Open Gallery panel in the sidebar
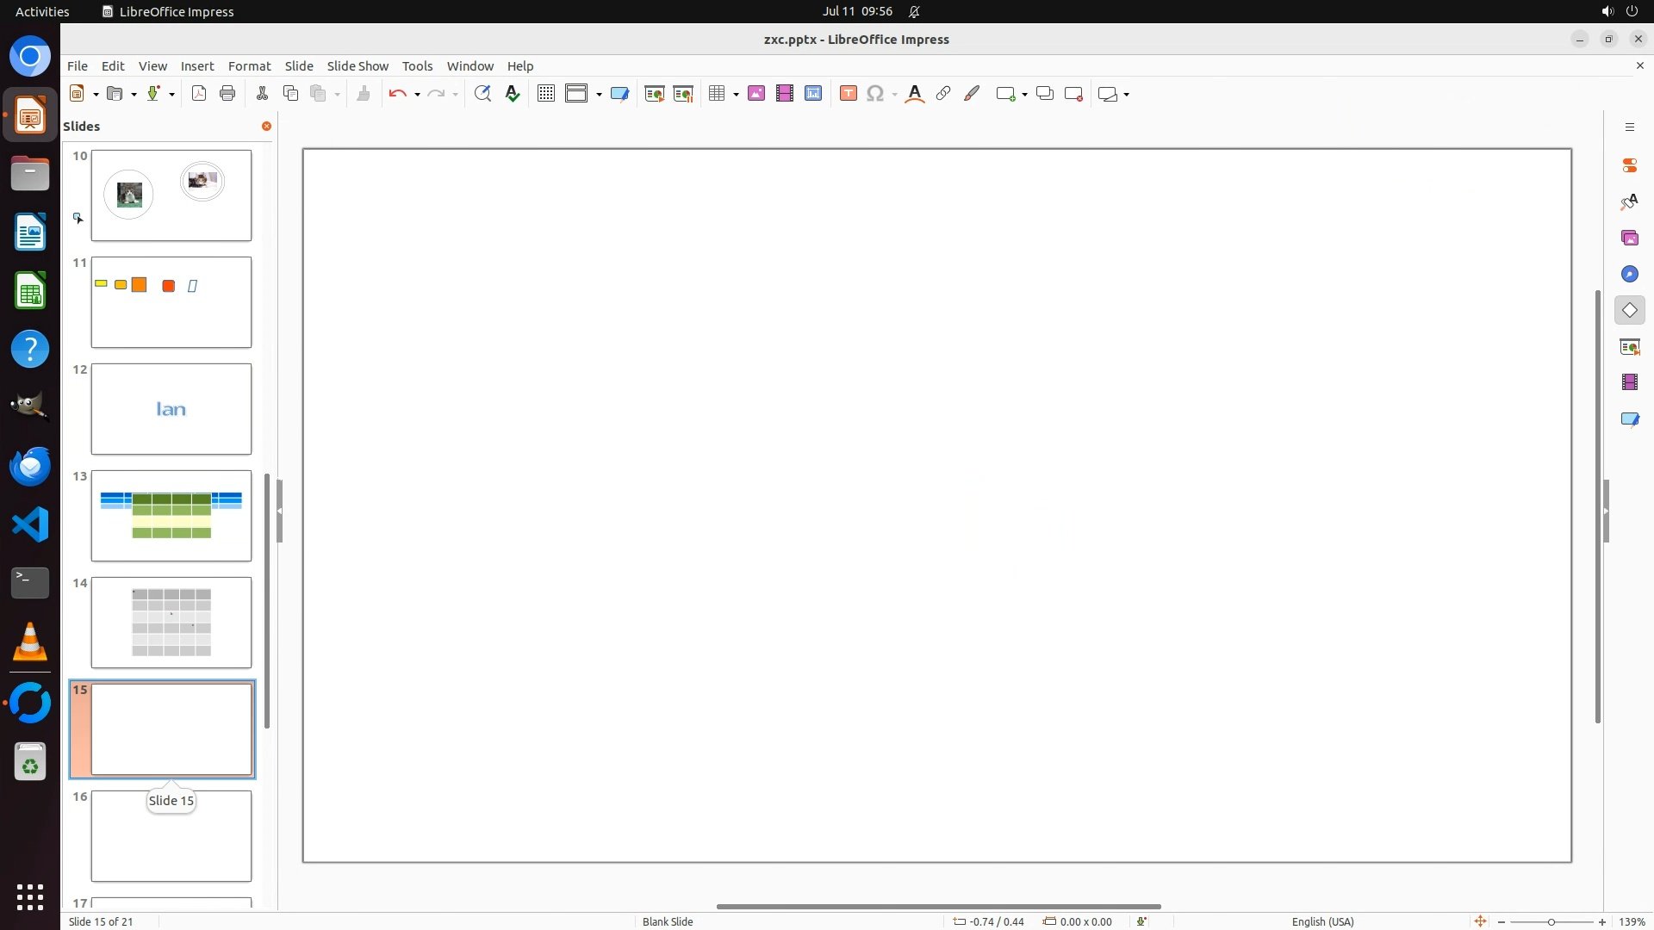 (x=1629, y=238)
